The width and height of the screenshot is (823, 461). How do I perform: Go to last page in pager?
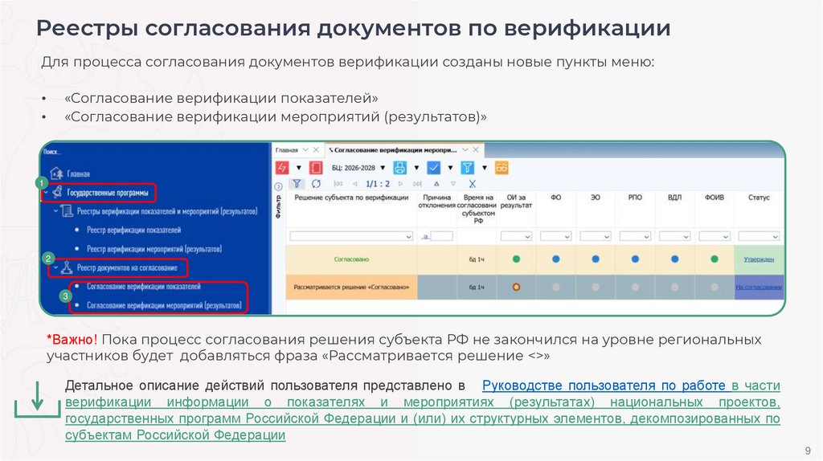pyautogui.click(x=417, y=184)
